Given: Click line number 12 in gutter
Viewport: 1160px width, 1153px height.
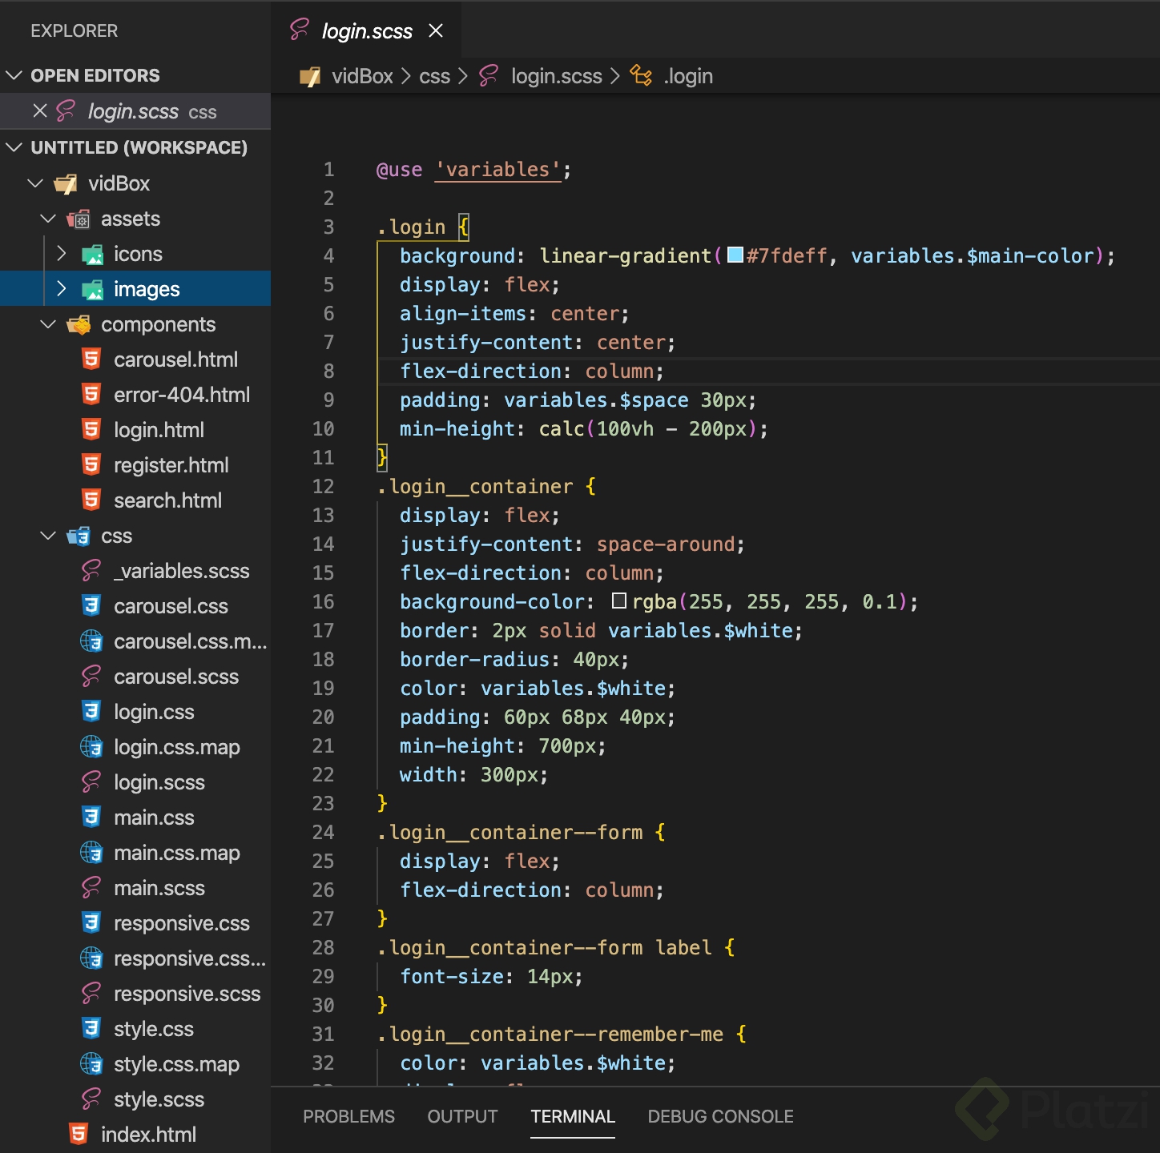Looking at the screenshot, I should (x=323, y=487).
